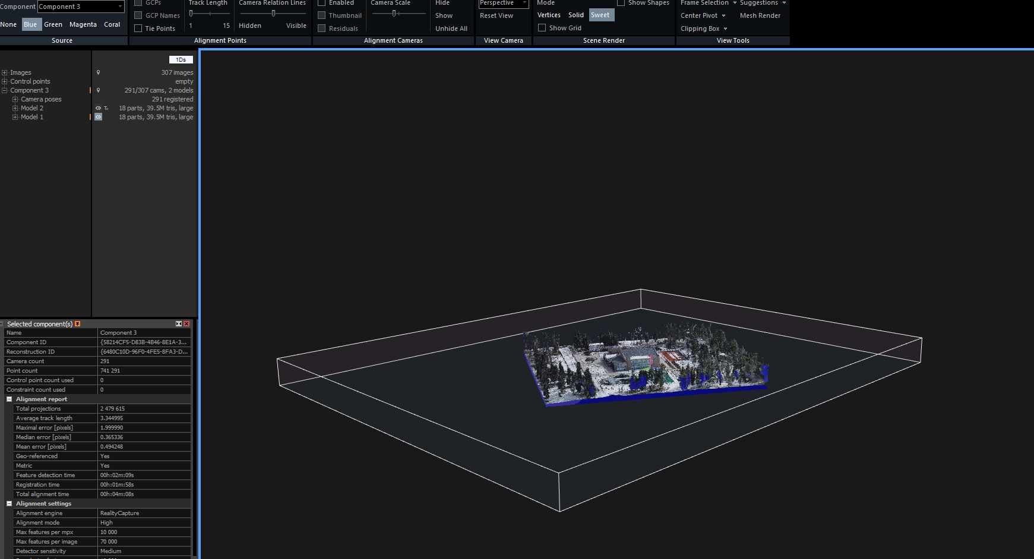This screenshot has width=1034, height=559.
Task: Click the 1Ds view layout button
Action: coord(181,60)
